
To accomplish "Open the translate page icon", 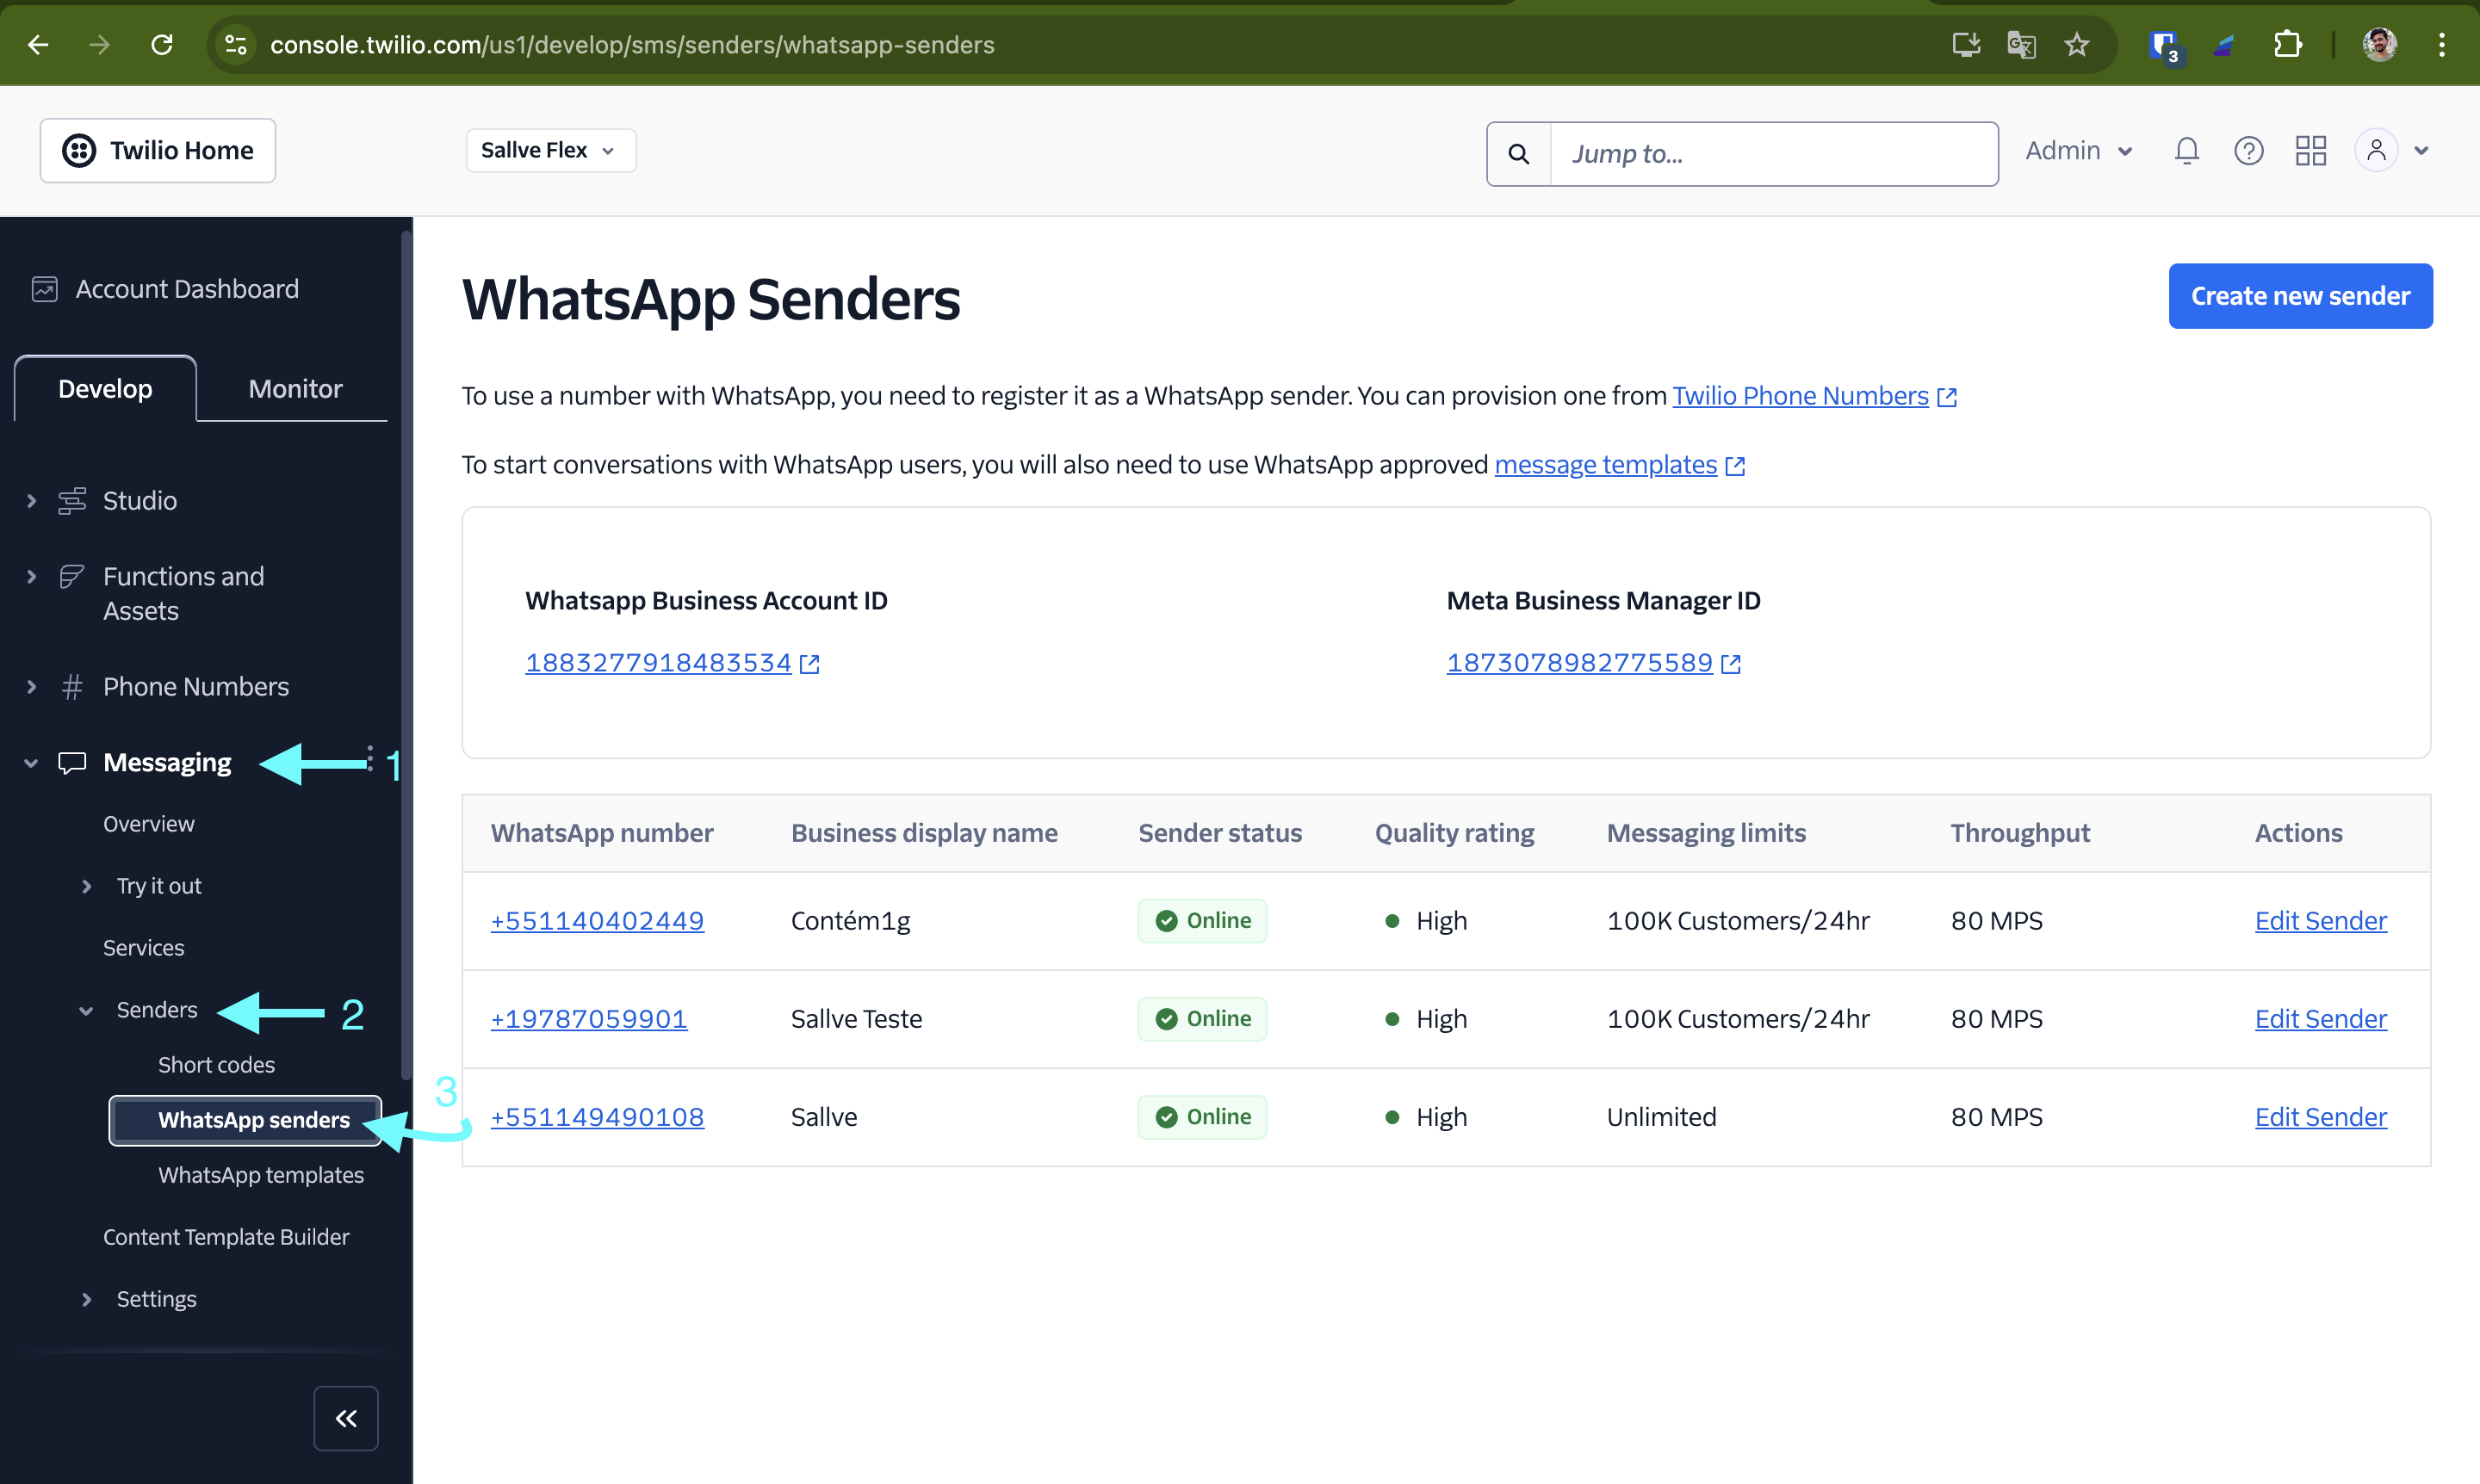I will [x=2021, y=44].
